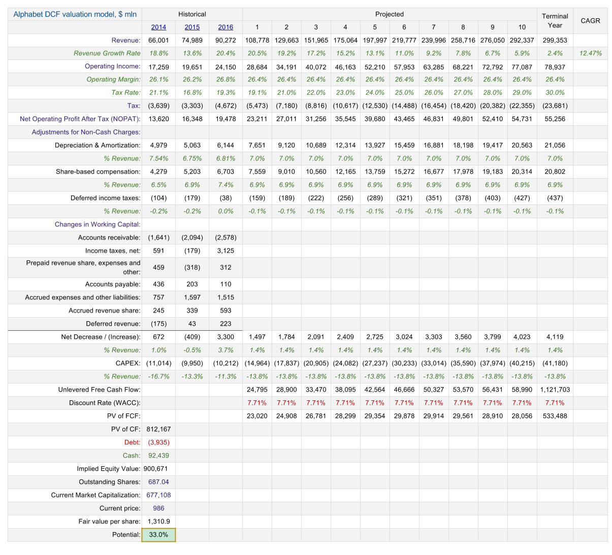Click the Current Market Capitalization value 677,108

point(158,495)
